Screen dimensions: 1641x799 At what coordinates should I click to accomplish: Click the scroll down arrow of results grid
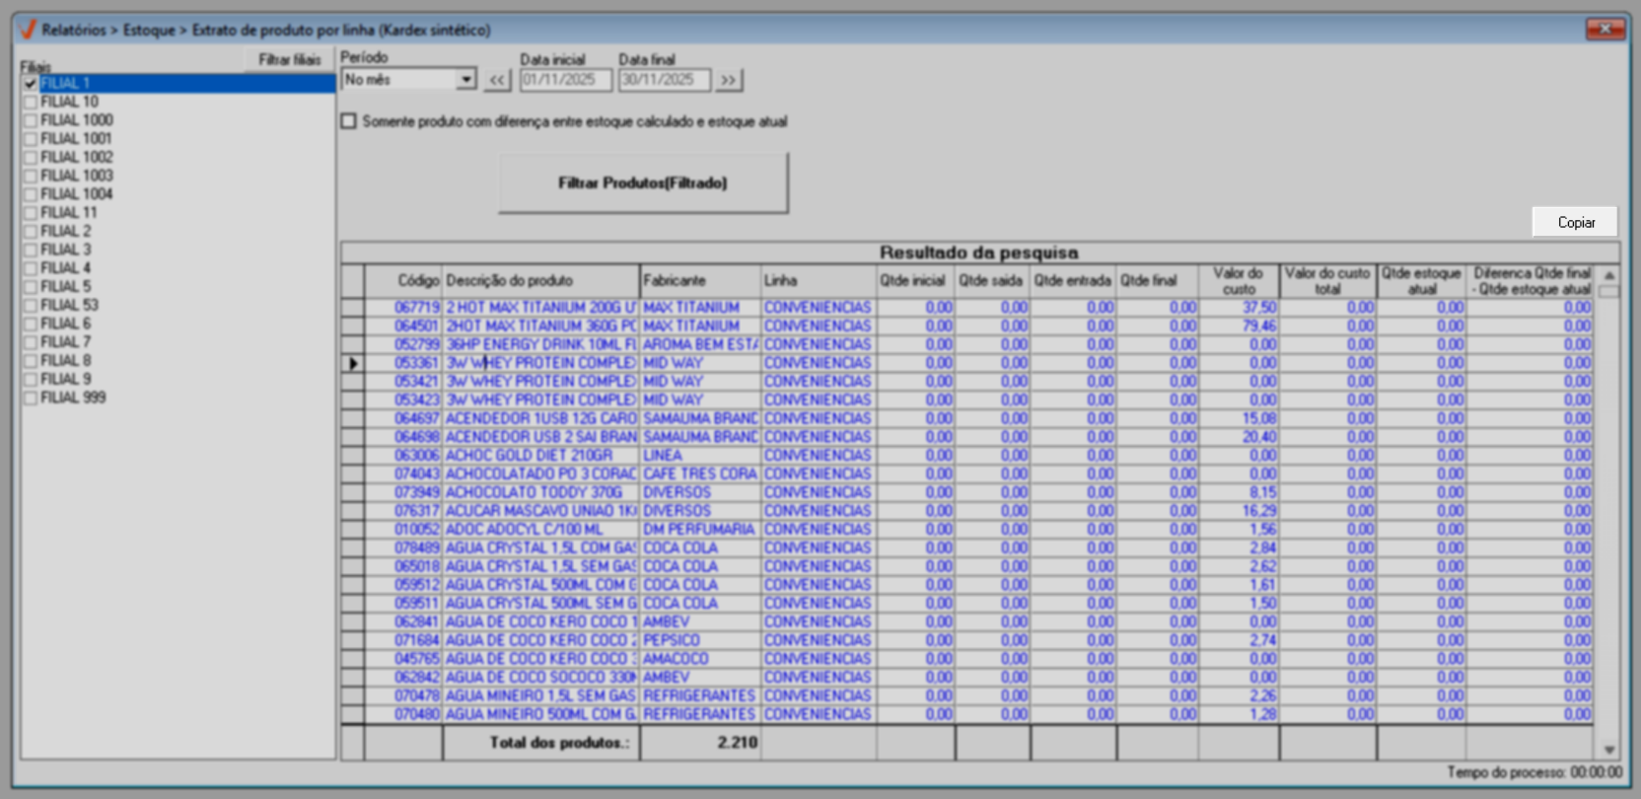pyautogui.click(x=1608, y=750)
